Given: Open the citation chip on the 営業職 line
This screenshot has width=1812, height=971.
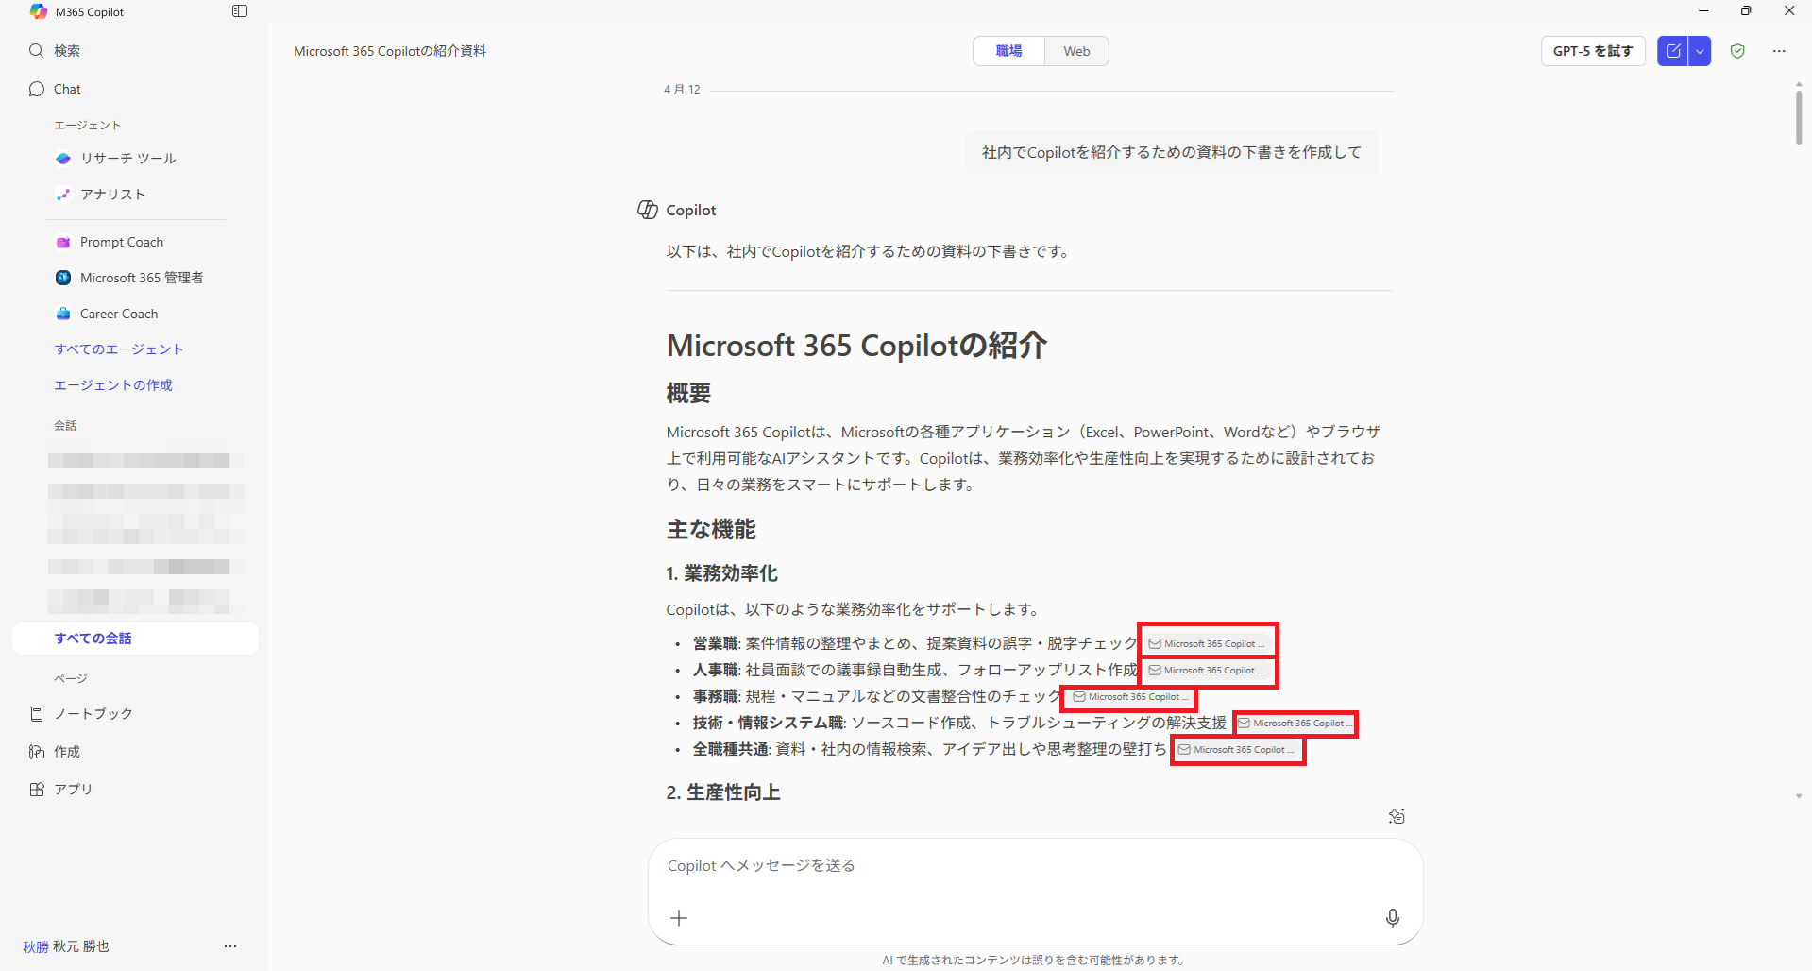Looking at the screenshot, I should click(x=1208, y=643).
